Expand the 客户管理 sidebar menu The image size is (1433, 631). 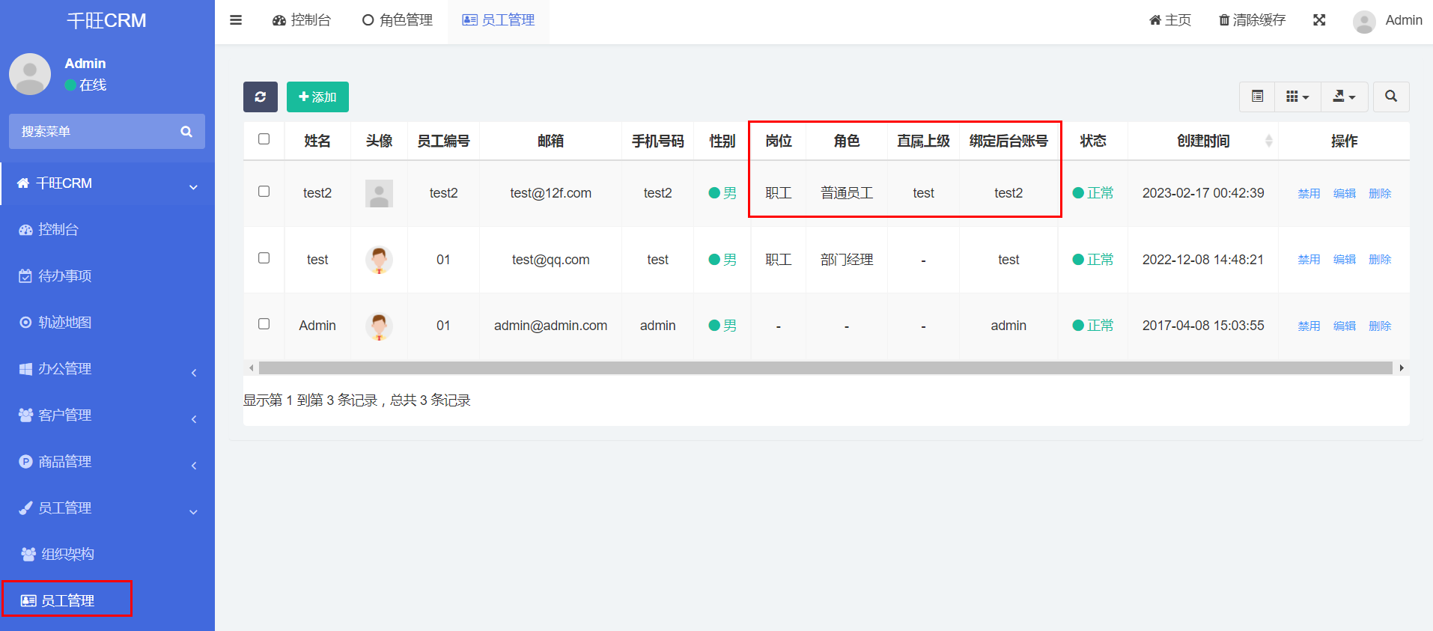tap(108, 415)
